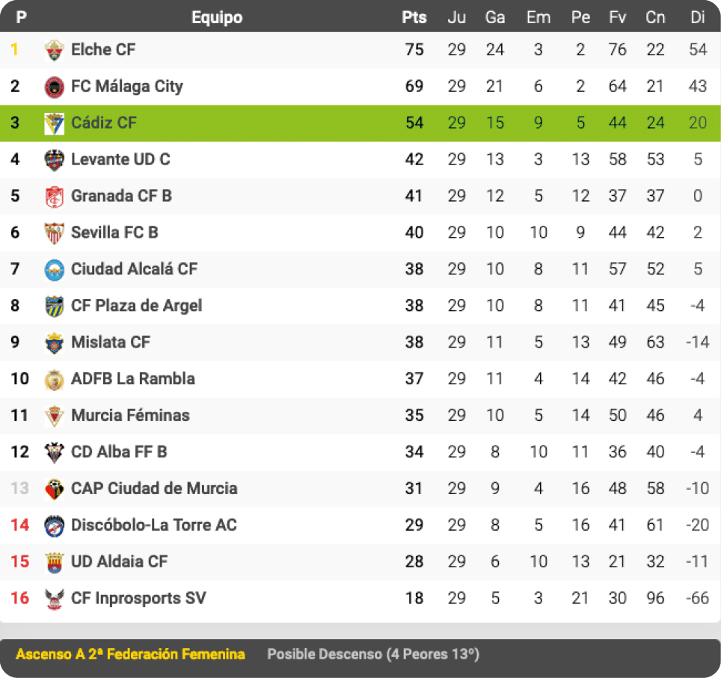Click the UD Aldaia CF team name
The image size is (721, 678).
click(x=120, y=562)
